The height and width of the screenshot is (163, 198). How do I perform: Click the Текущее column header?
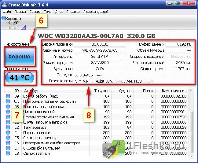pos(101,91)
